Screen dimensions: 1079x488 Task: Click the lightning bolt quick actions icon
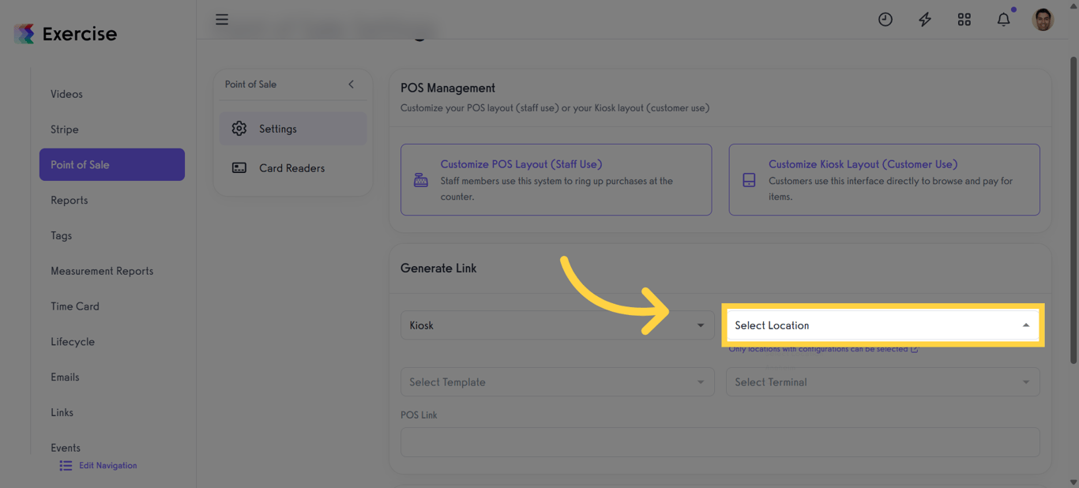924,19
